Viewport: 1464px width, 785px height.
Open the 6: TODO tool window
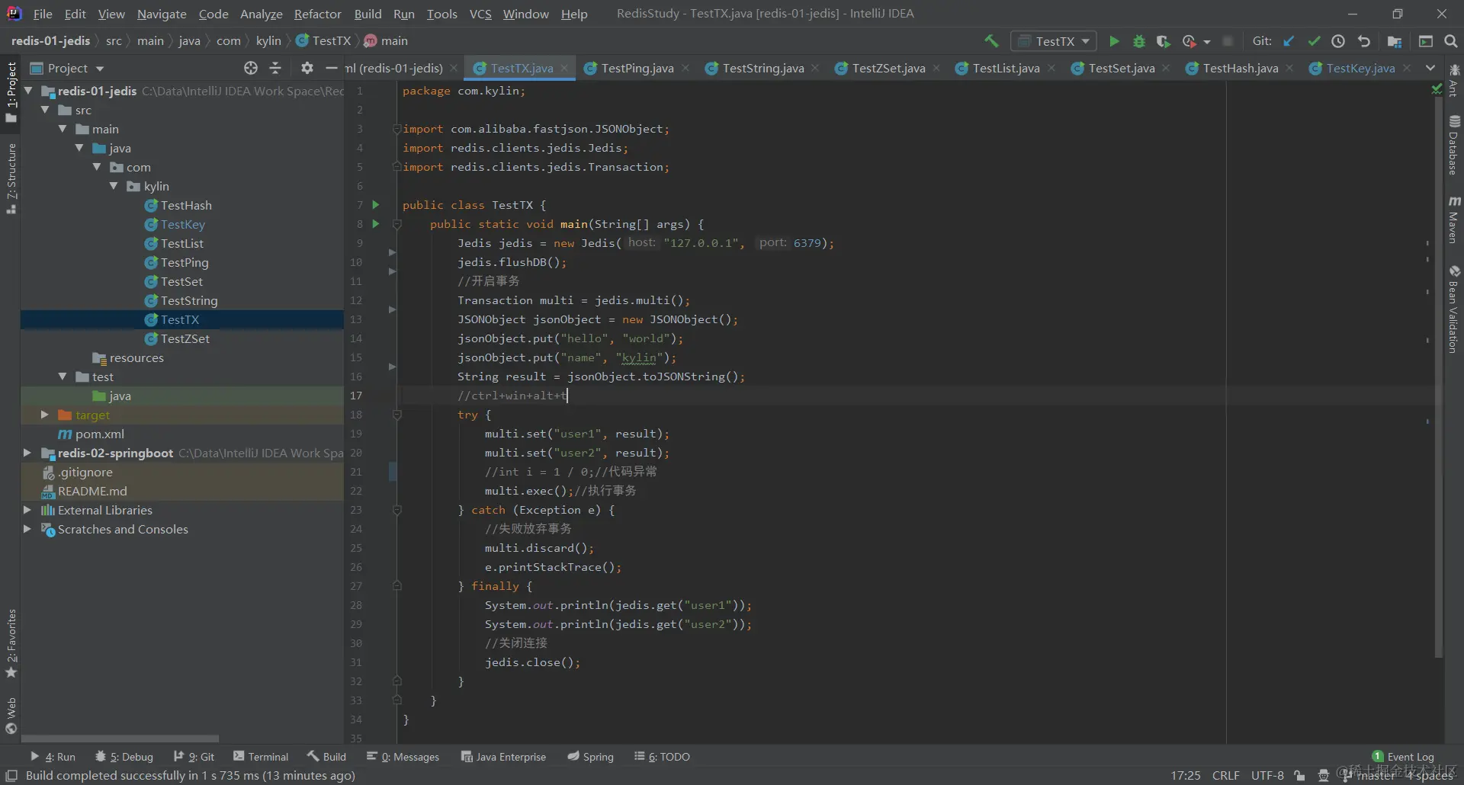(662, 757)
